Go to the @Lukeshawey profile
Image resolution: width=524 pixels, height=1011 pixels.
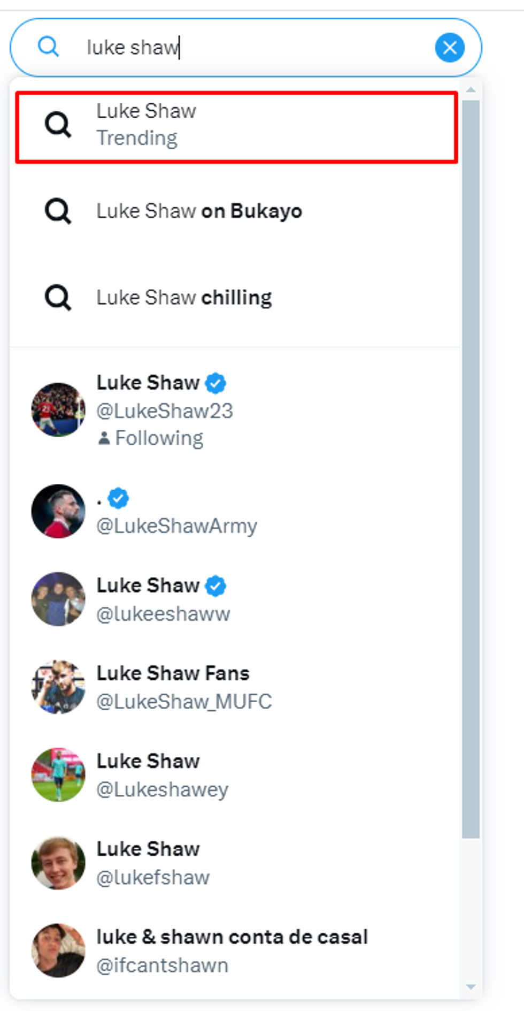162,775
